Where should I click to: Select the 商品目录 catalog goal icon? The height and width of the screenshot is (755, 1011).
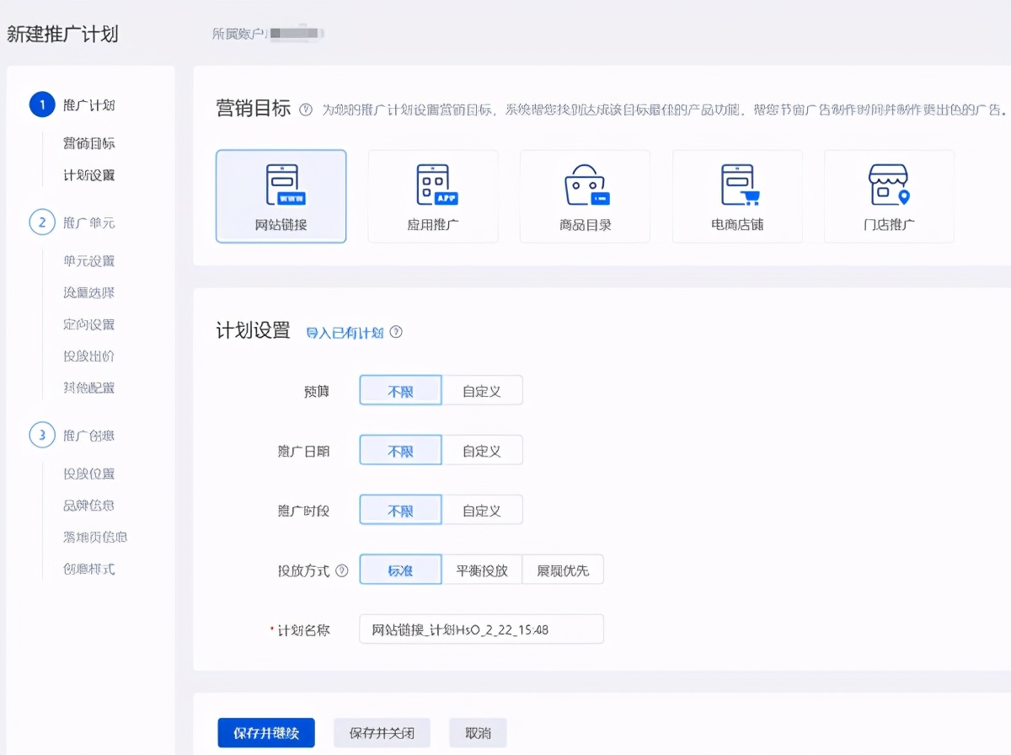pos(585,195)
